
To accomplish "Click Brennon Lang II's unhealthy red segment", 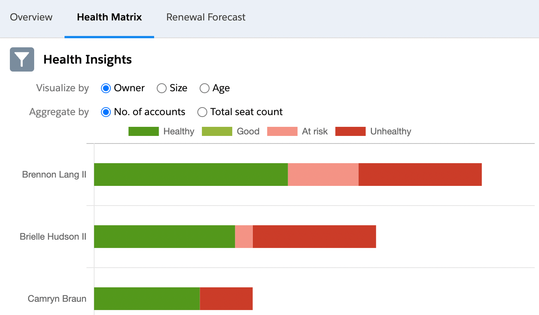I will coord(420,175).
